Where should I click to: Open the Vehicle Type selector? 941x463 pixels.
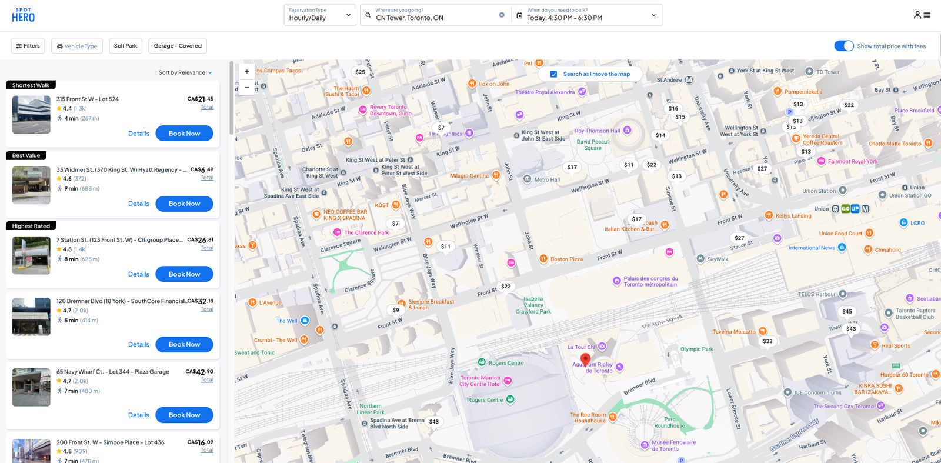click(77, 46)
